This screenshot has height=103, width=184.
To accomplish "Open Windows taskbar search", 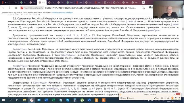I will click(10, 100).
